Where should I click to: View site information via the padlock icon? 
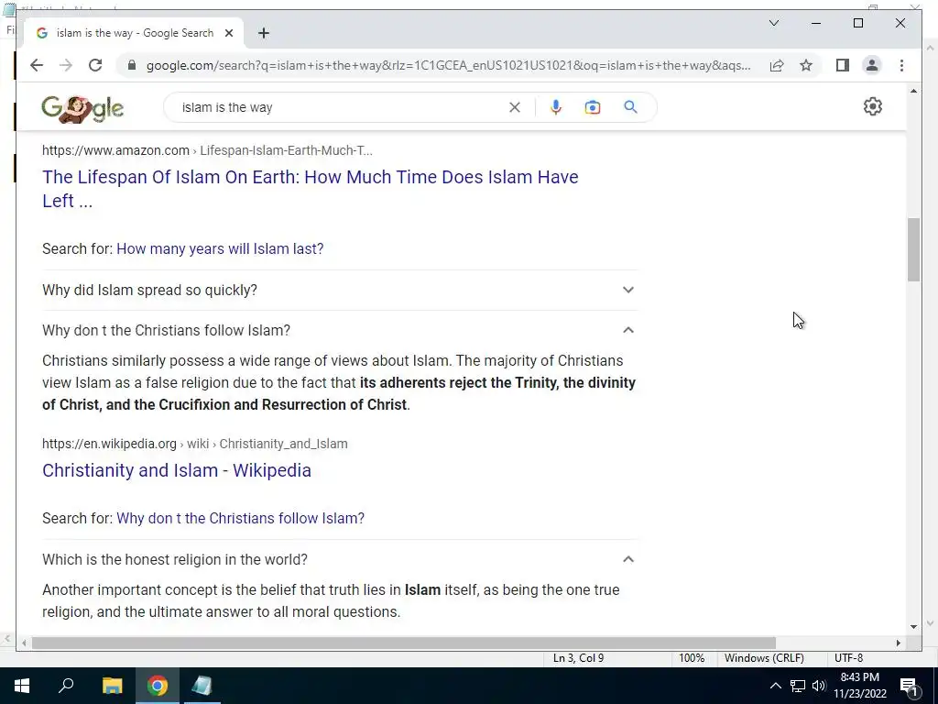tap(132, 65)
